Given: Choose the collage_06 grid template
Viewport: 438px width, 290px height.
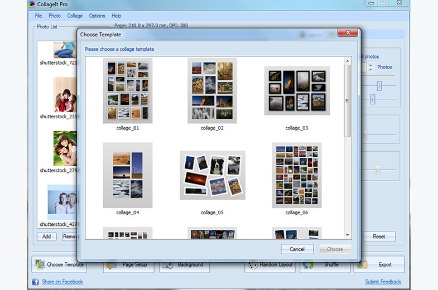Looking at the screenshot, I should coord(297,175).
